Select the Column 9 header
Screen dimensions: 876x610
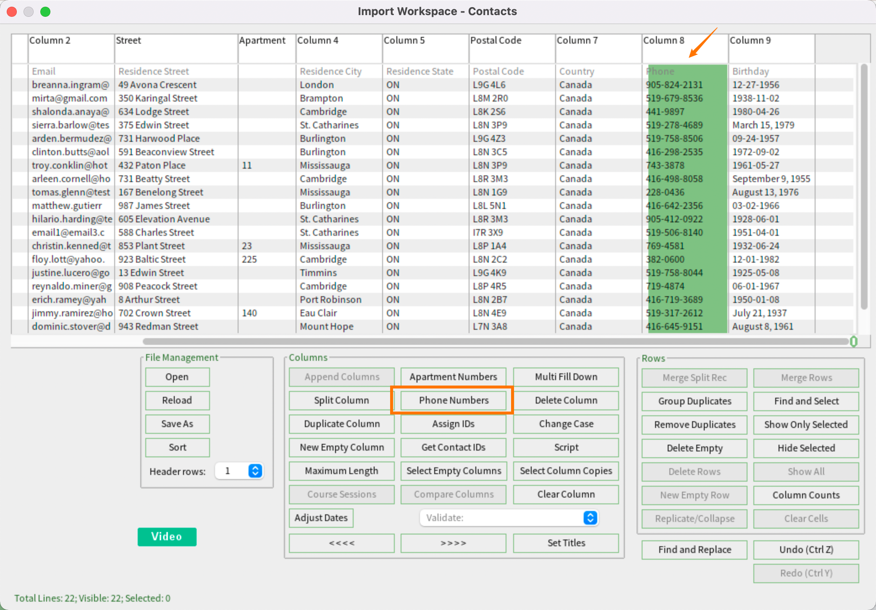click(771, 48)
